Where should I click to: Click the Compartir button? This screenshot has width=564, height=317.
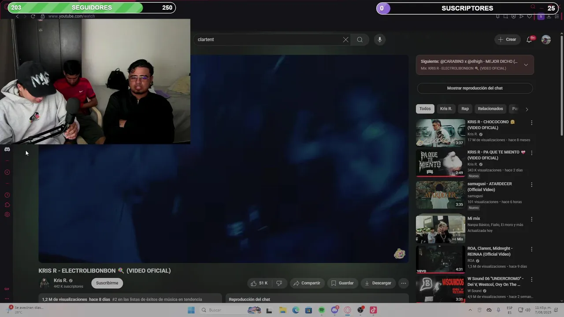point(307,283)
